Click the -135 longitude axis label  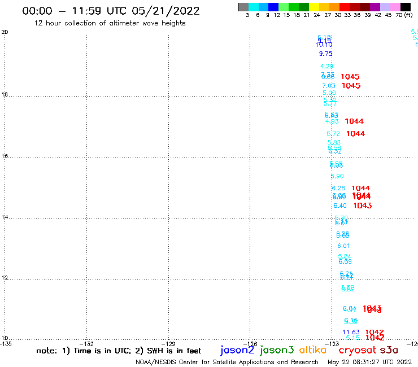coord(6,344)
